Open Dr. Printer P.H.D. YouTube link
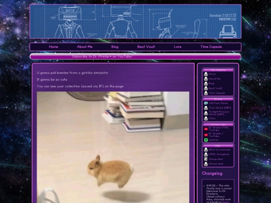The image size is (271, 203). 218,129
